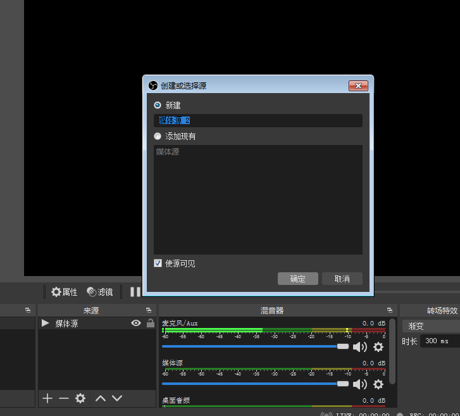The height and width of the screenshot is (416, 460).
Task: Select the 添加现有 radio button
Action: point(158,136)
